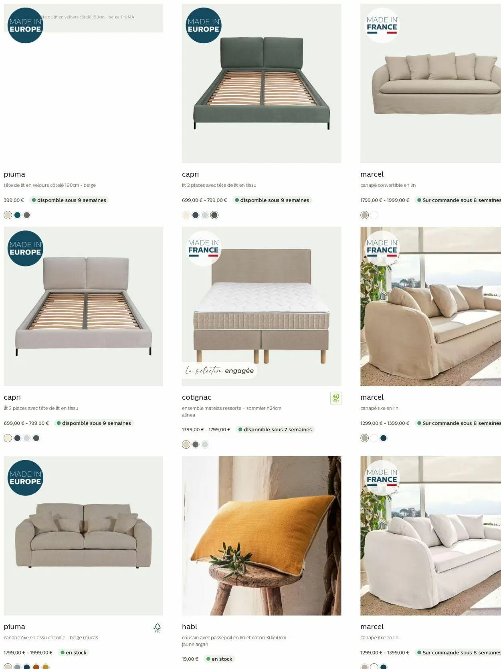Click the FSC certification icon beside piuma canapé

[157, 628]
